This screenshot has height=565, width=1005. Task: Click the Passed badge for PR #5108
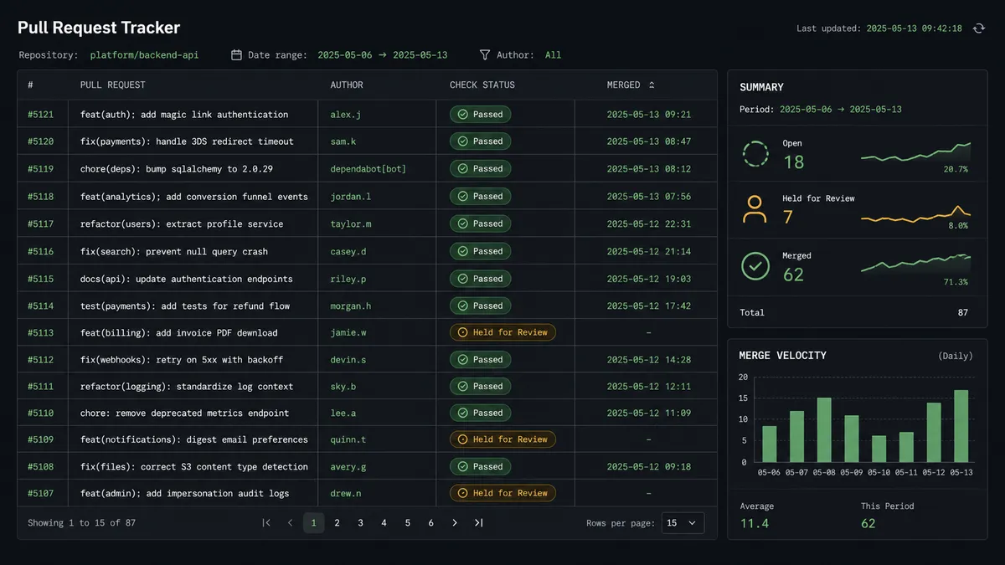coord(480,466)
